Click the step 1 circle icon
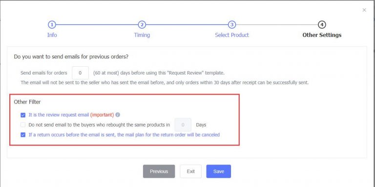375x187 pixels. pyautogui.click(x=52, y=24)
